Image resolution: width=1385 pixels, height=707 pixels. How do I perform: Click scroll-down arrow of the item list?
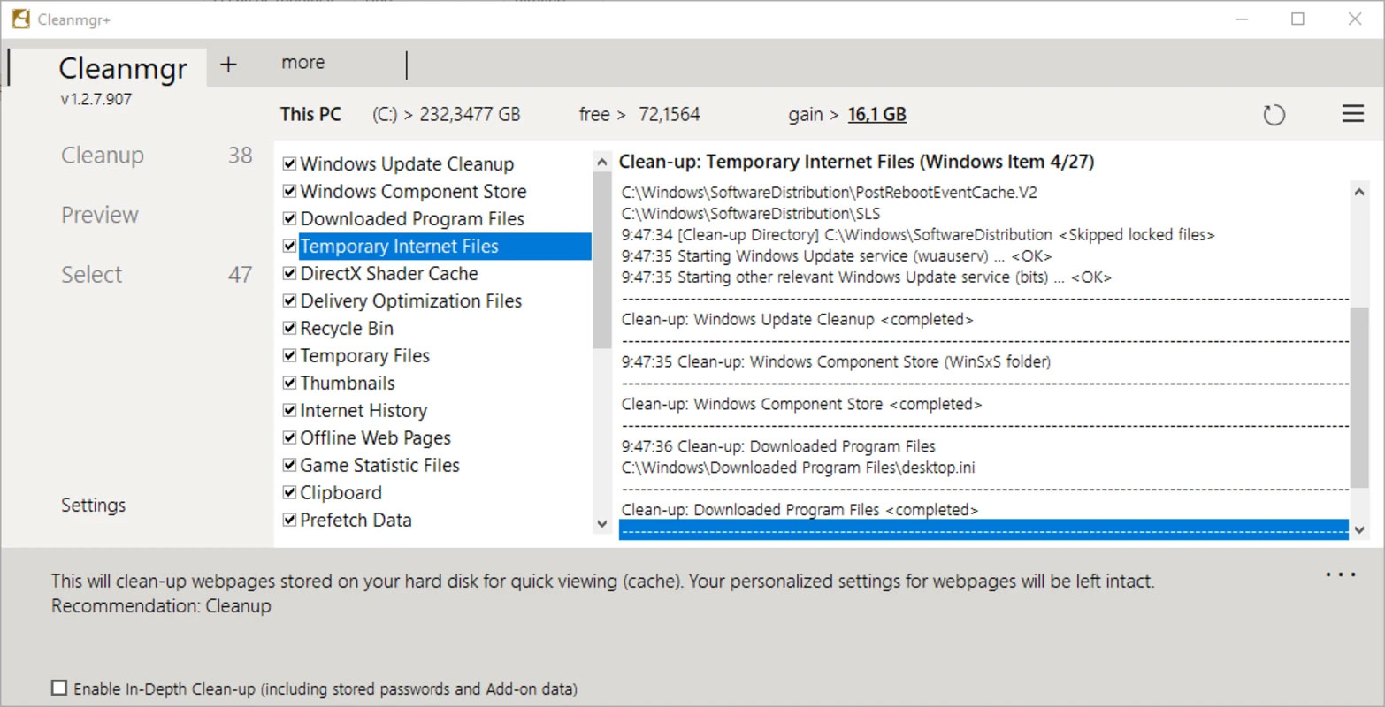[x=602, y=524]
